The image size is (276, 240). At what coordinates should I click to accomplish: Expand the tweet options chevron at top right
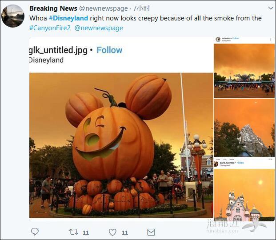(x=271, y=8)
